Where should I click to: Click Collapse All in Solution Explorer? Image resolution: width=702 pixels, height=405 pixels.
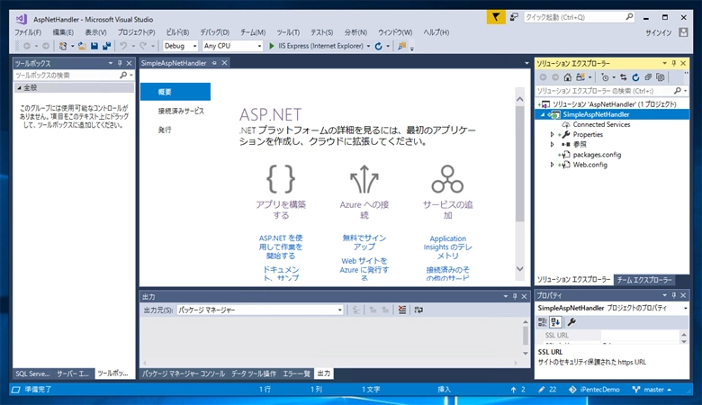[648, 77]
